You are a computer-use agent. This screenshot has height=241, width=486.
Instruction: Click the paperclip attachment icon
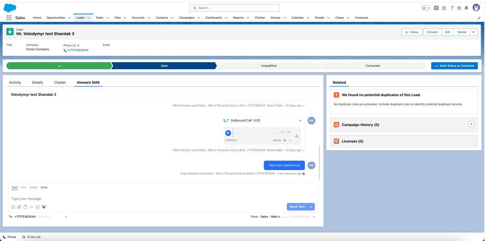[19, 207]
